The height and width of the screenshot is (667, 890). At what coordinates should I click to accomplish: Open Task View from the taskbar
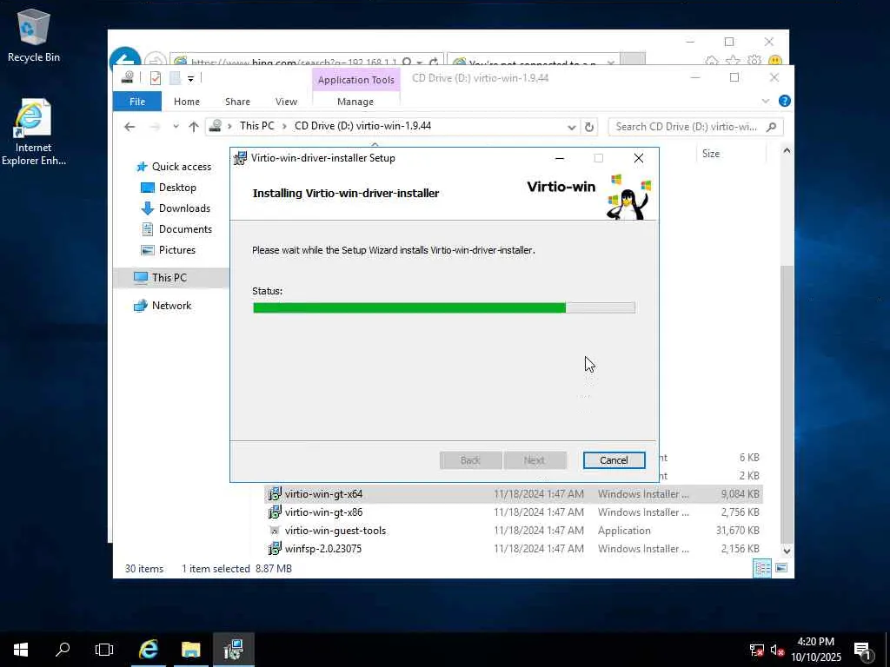point(104,650)
